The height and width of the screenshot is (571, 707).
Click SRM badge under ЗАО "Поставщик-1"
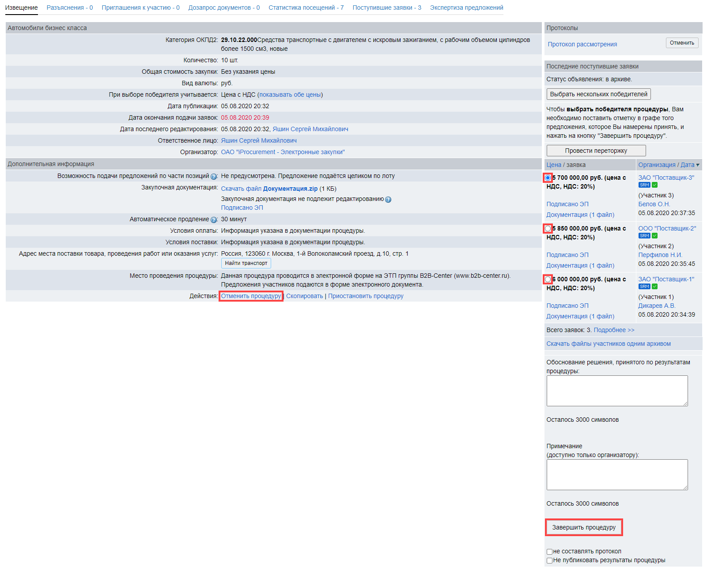pos(644,287)
